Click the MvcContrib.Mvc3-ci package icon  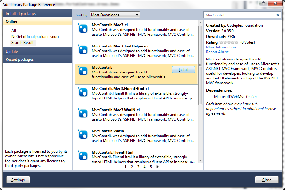point(83,28)
